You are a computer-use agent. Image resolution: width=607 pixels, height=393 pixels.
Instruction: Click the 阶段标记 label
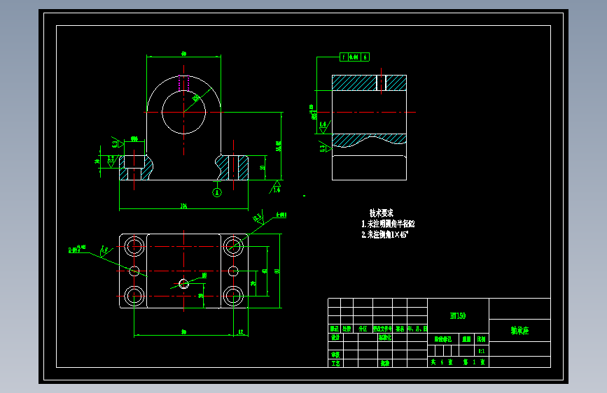coord(443,339)
